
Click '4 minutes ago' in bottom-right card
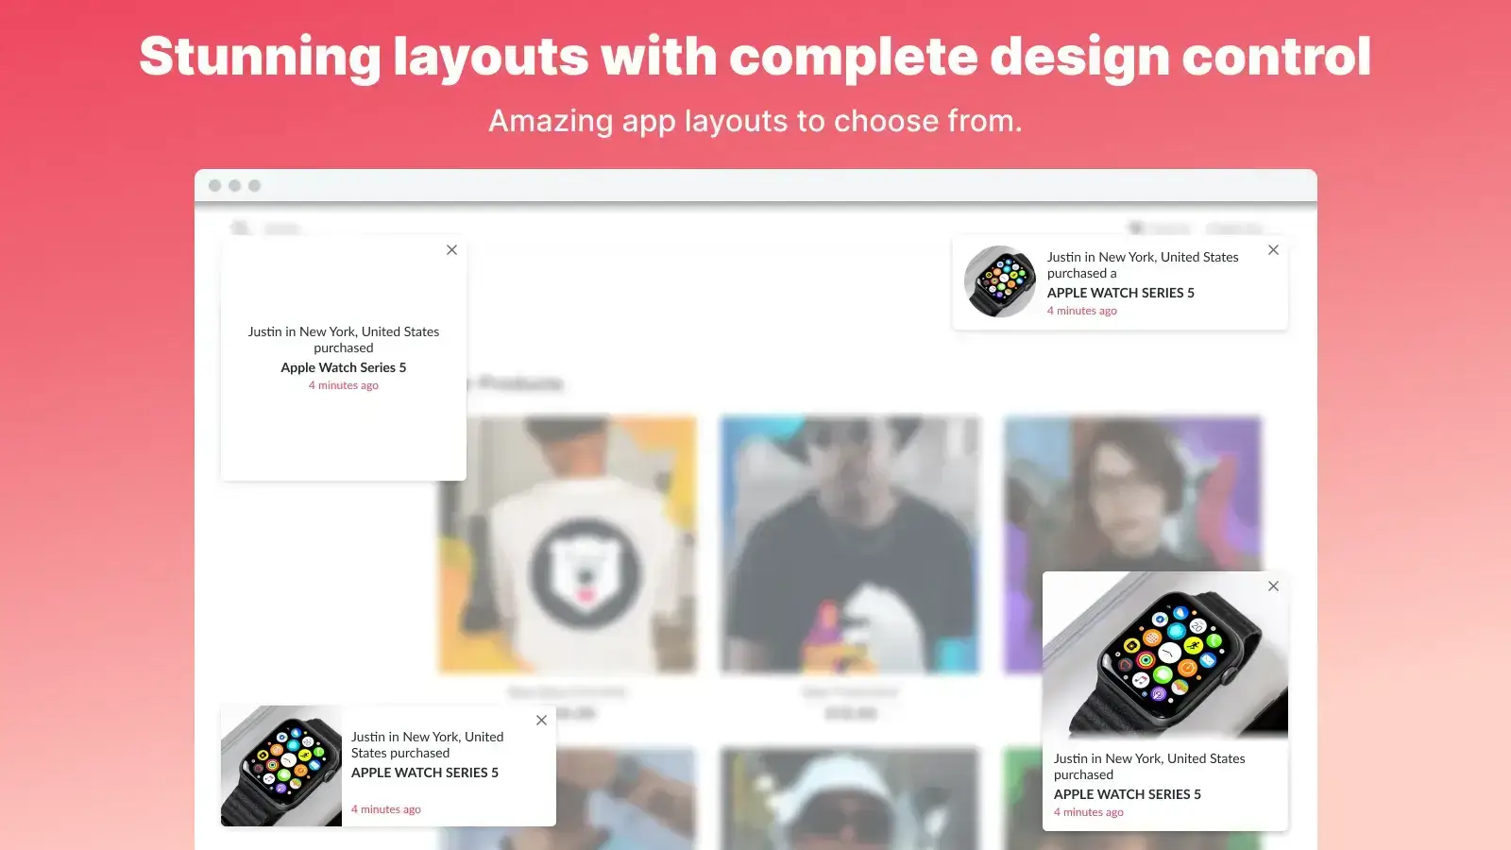1089,812
